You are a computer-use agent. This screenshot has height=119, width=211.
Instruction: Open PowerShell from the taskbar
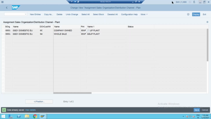[19, 116]
